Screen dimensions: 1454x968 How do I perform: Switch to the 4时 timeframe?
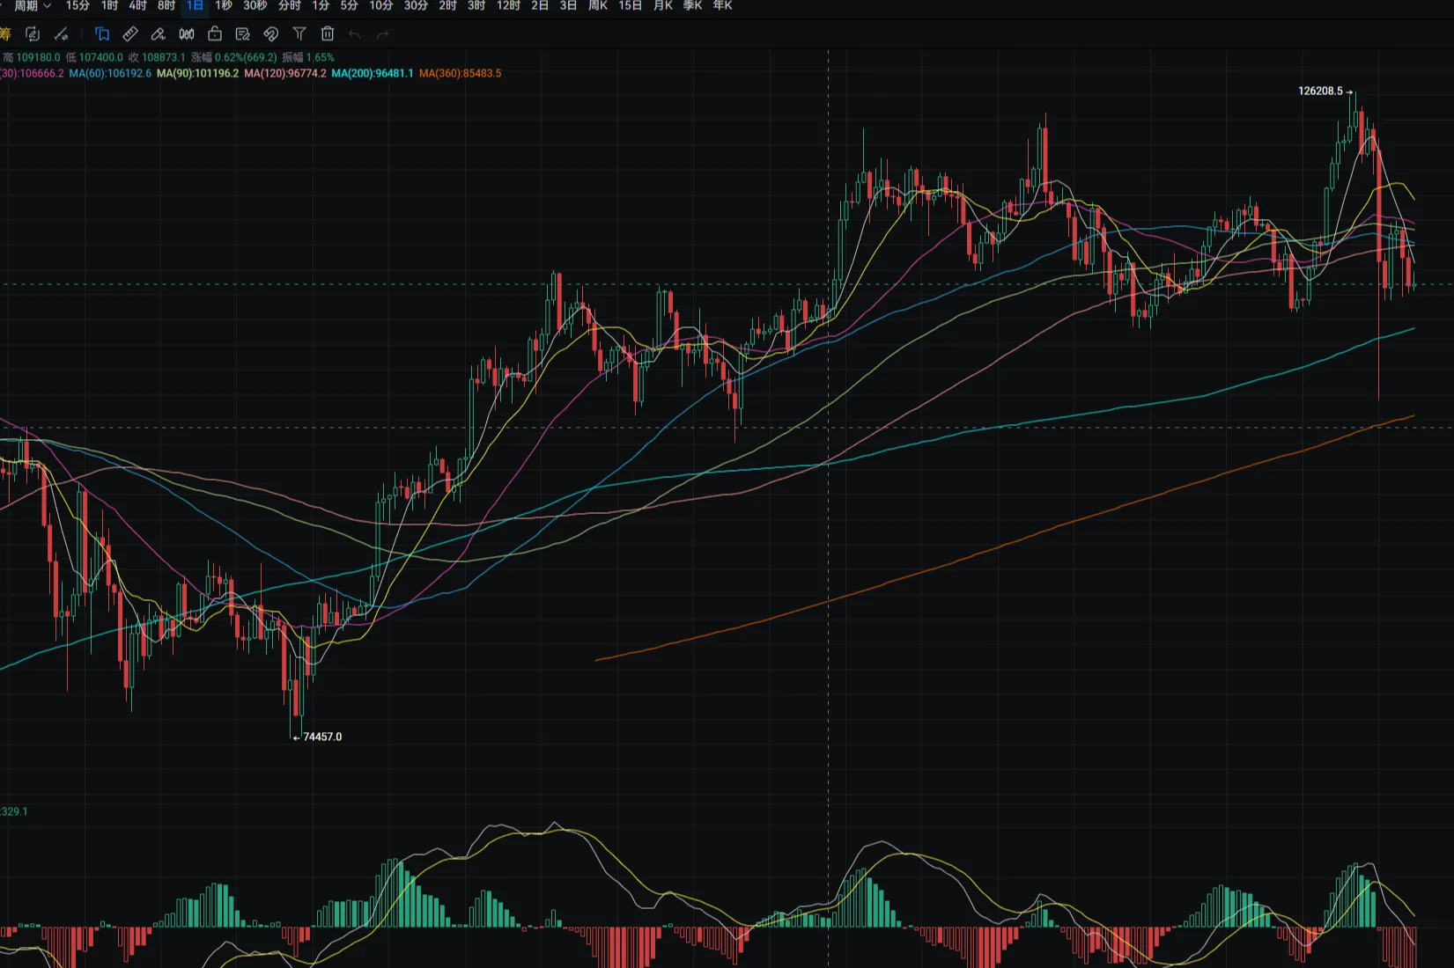click(137, 6)
